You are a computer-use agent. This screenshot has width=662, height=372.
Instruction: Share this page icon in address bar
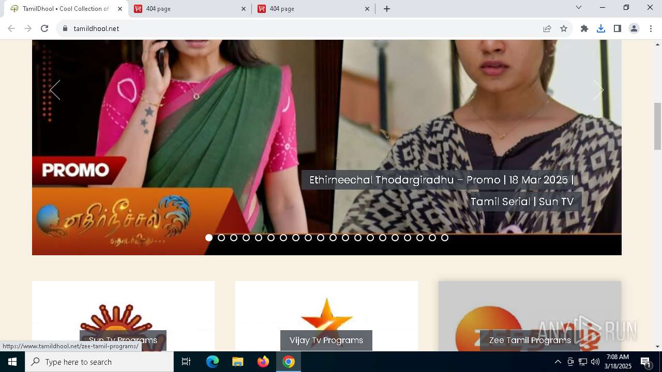click(547, 28)
